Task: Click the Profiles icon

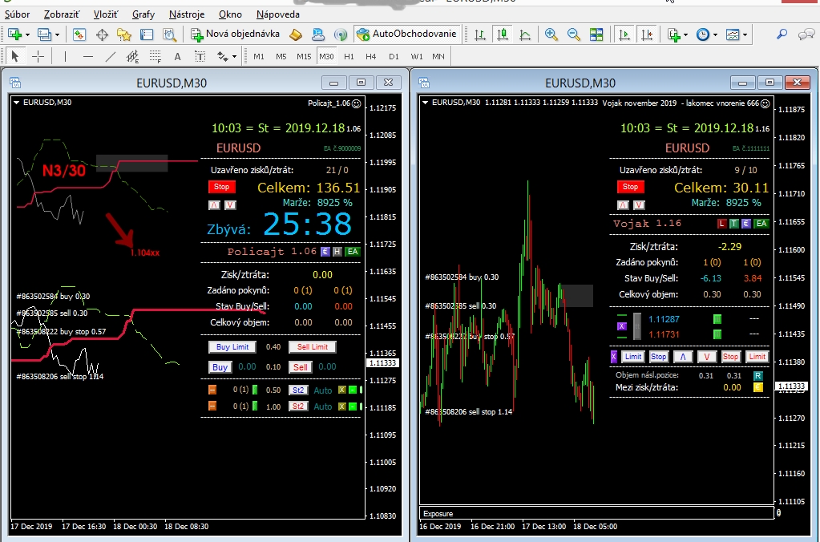Action: tap(44, 34)
